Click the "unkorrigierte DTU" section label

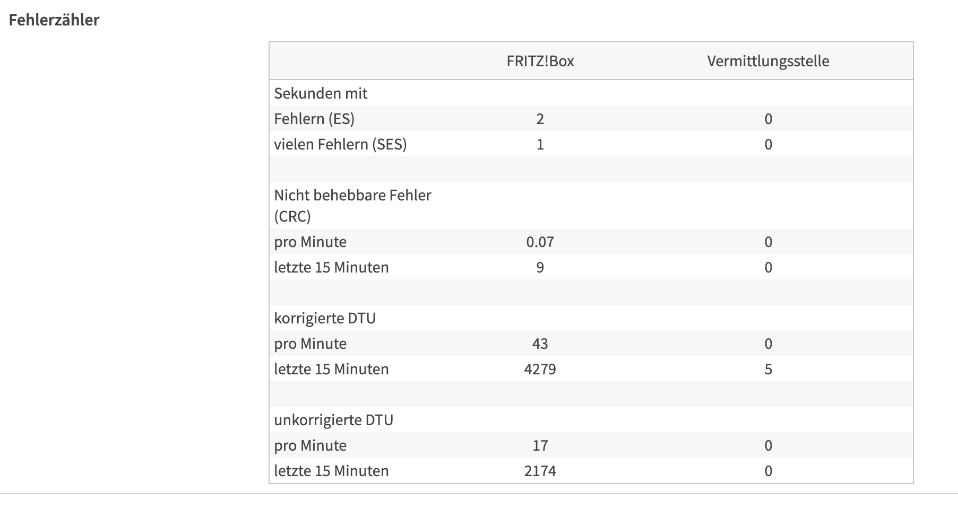click(333, 420)
